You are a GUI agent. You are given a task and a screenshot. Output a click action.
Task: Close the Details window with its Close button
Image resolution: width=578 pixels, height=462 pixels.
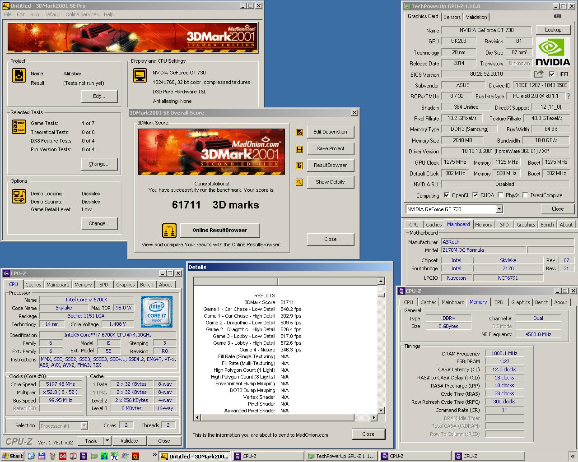(x=368, y=434)
